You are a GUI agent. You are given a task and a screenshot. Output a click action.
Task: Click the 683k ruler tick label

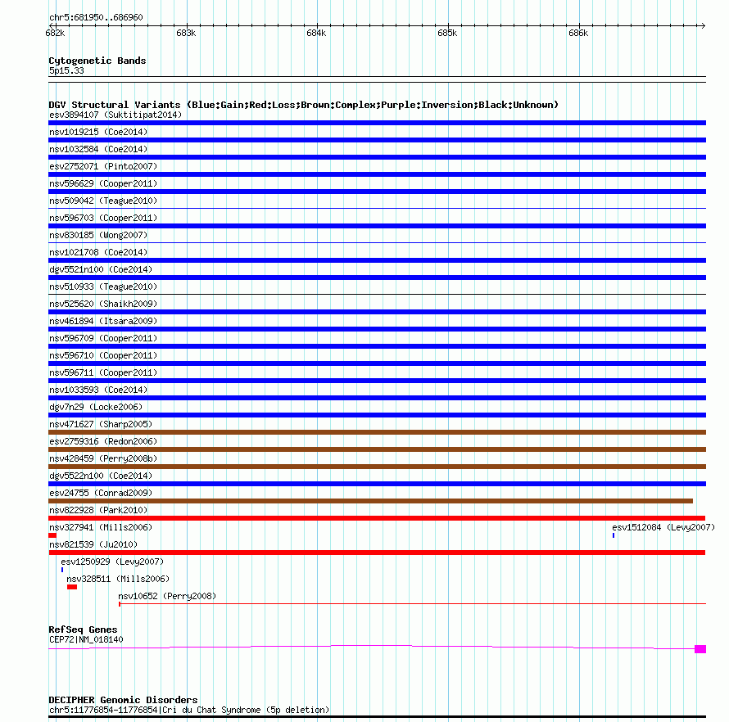[x=186, y=33]
